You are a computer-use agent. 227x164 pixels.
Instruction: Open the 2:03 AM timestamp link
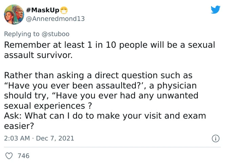(17, 138)
